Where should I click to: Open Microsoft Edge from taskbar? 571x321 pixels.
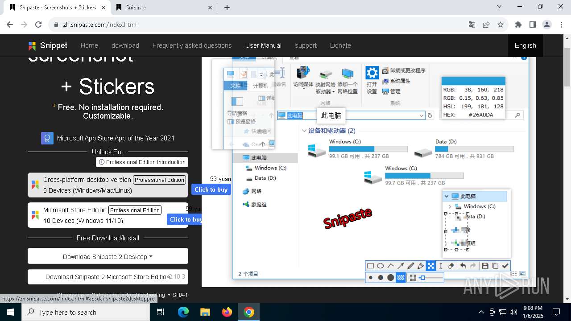coord(183,312)
